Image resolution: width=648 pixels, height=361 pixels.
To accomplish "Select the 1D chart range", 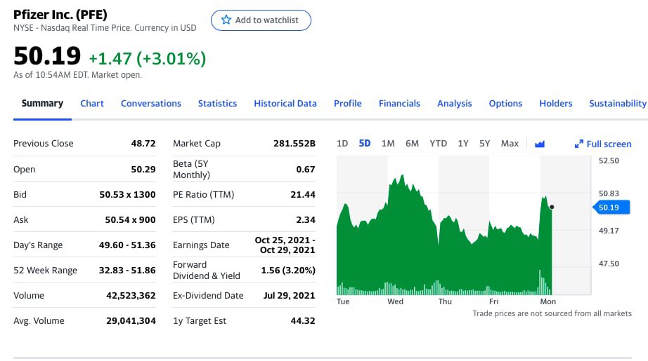I will (342, 144).
